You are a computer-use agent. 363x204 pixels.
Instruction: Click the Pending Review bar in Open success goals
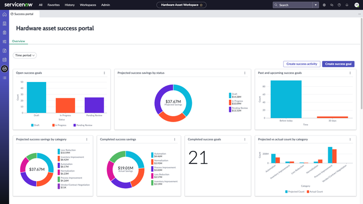click(x=94, y=105)
